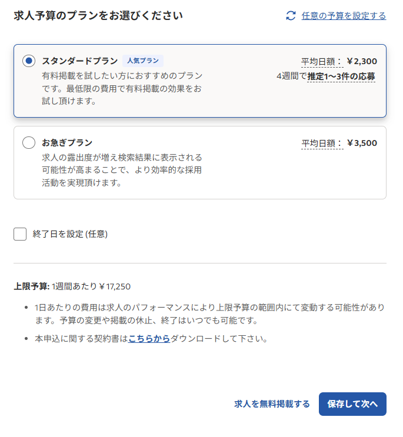Viewport: 403px width, 437px height.
Task: Click 平均日額 label in the お急ぎプラン card
Action: click(x=322, y=143)
